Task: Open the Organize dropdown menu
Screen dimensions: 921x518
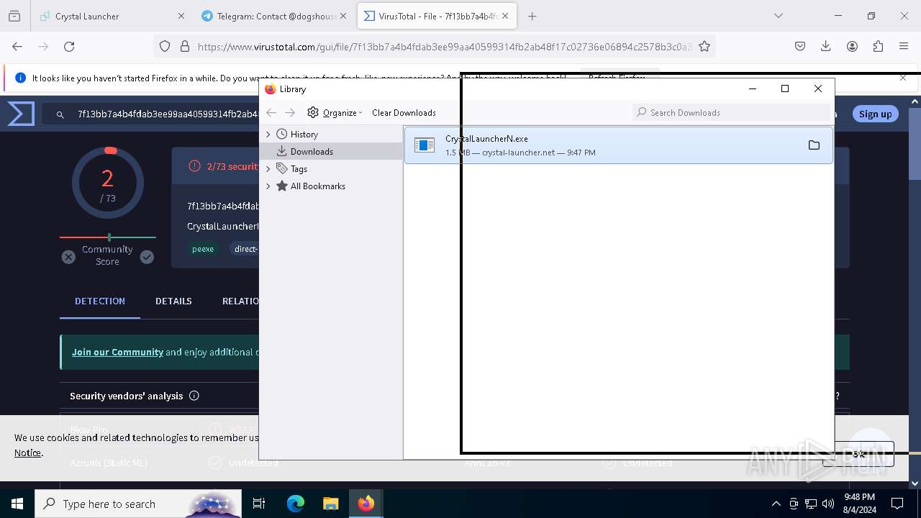Action: pyautogui.click(x=335, y=112)
